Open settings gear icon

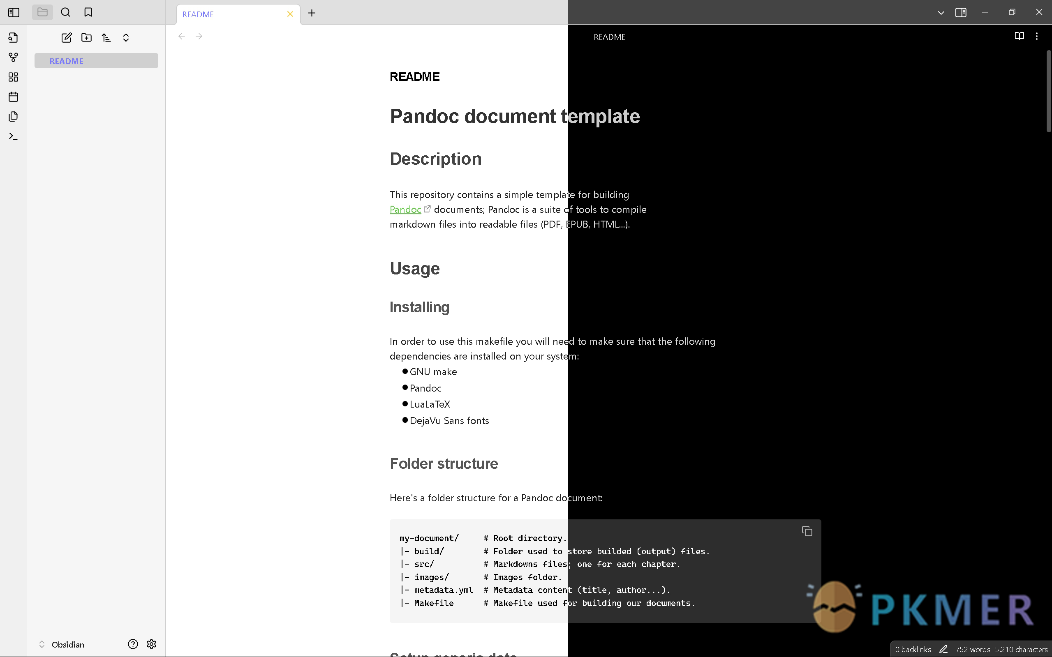click(151, 644)
